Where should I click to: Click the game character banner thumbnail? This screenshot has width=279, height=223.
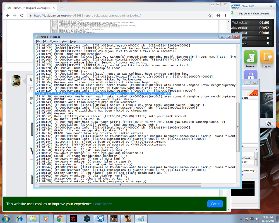pyautogui.click(x=266, y=105)
